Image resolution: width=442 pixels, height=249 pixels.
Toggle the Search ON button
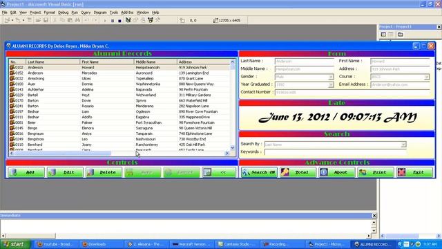tap(260, 172)
